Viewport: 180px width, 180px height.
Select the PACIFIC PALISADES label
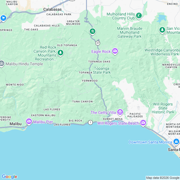[135, 115]
